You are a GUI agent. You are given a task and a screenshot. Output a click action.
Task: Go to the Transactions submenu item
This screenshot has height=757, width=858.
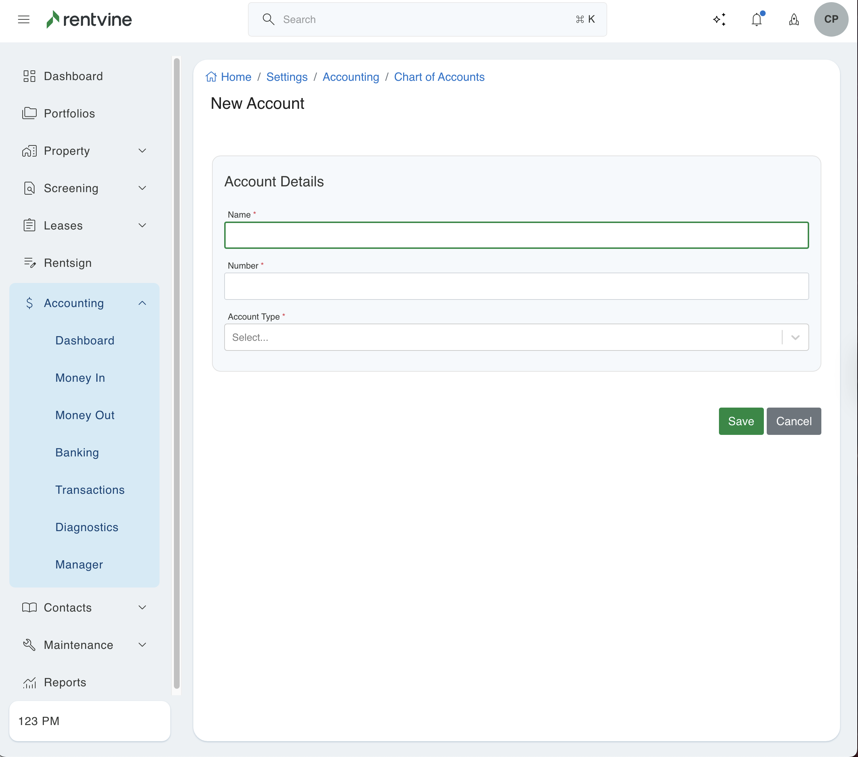[90, 490]
